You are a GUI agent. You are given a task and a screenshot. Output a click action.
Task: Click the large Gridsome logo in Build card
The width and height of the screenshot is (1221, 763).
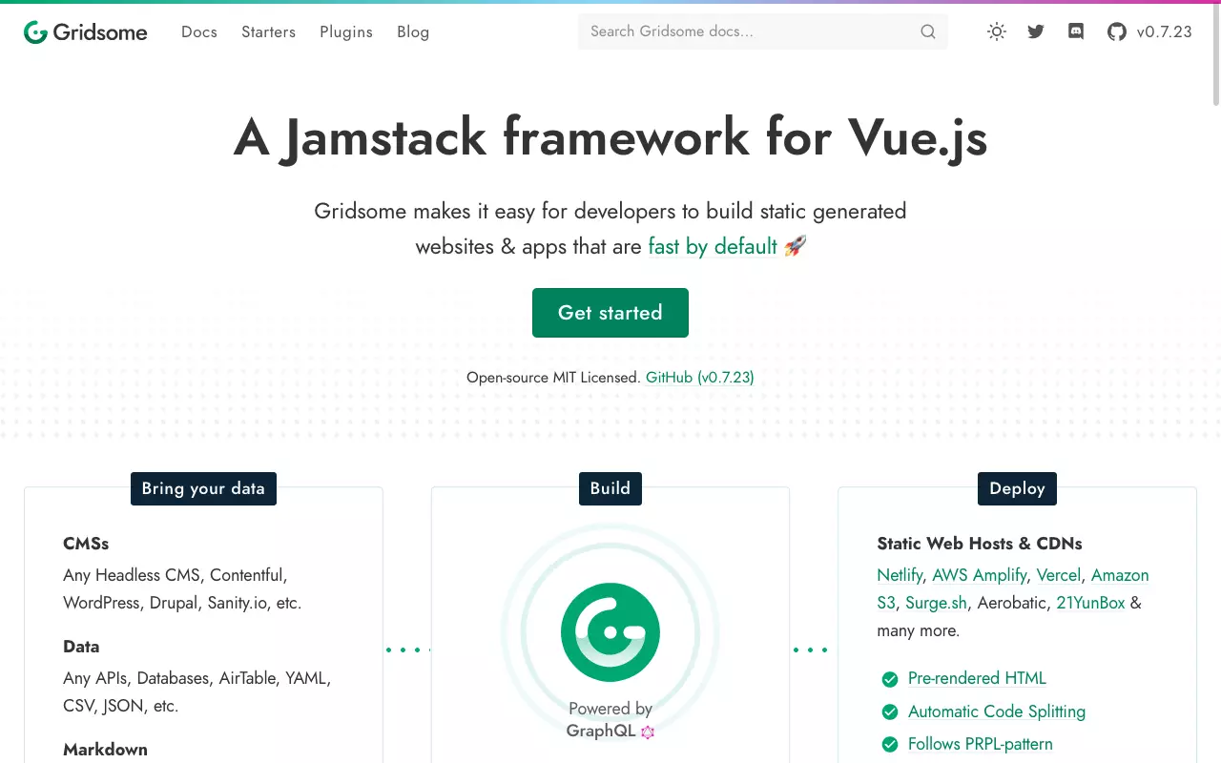(610, 632)
